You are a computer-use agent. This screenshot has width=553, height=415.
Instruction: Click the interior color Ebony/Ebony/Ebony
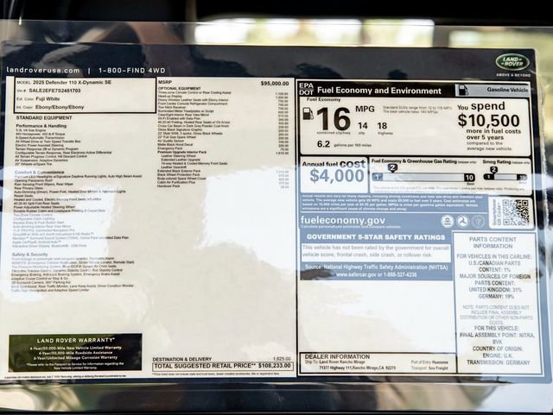click(x=60, y=107)
